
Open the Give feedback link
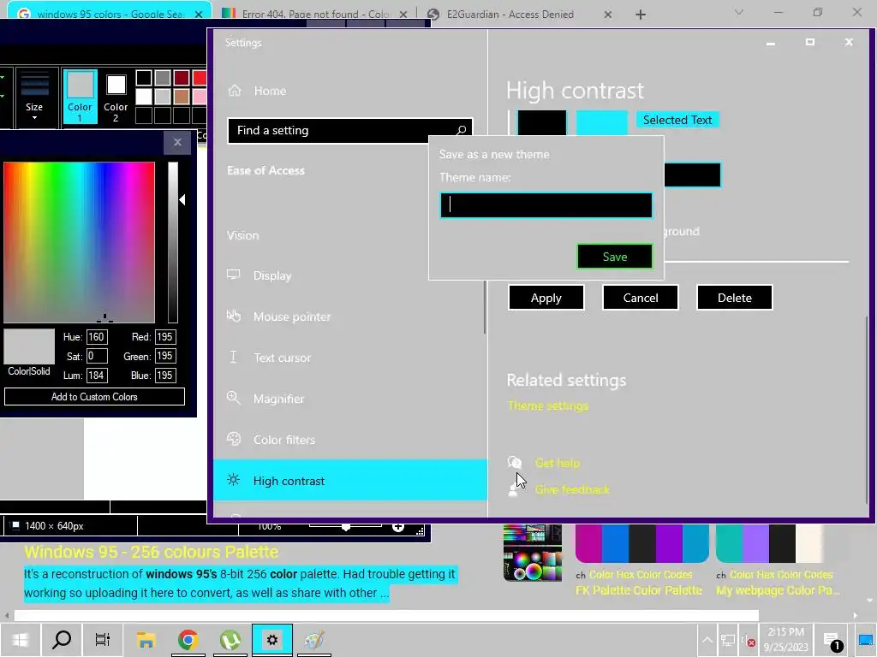click(571, 489)
